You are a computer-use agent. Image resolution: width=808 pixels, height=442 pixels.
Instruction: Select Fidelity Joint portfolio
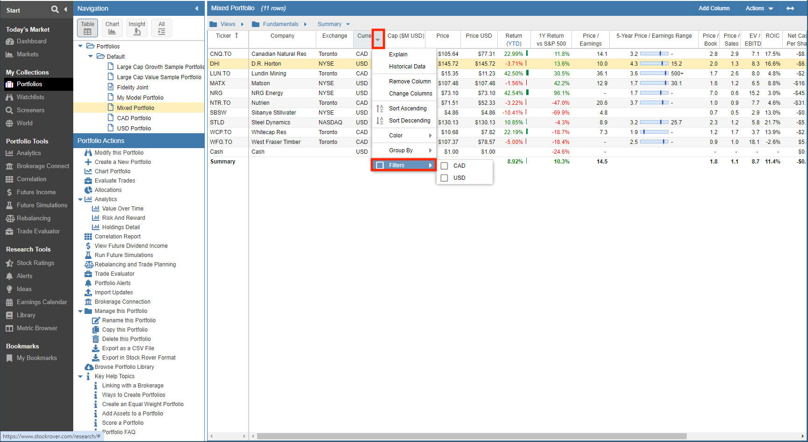pyautogui.click(x=132, y=88)
